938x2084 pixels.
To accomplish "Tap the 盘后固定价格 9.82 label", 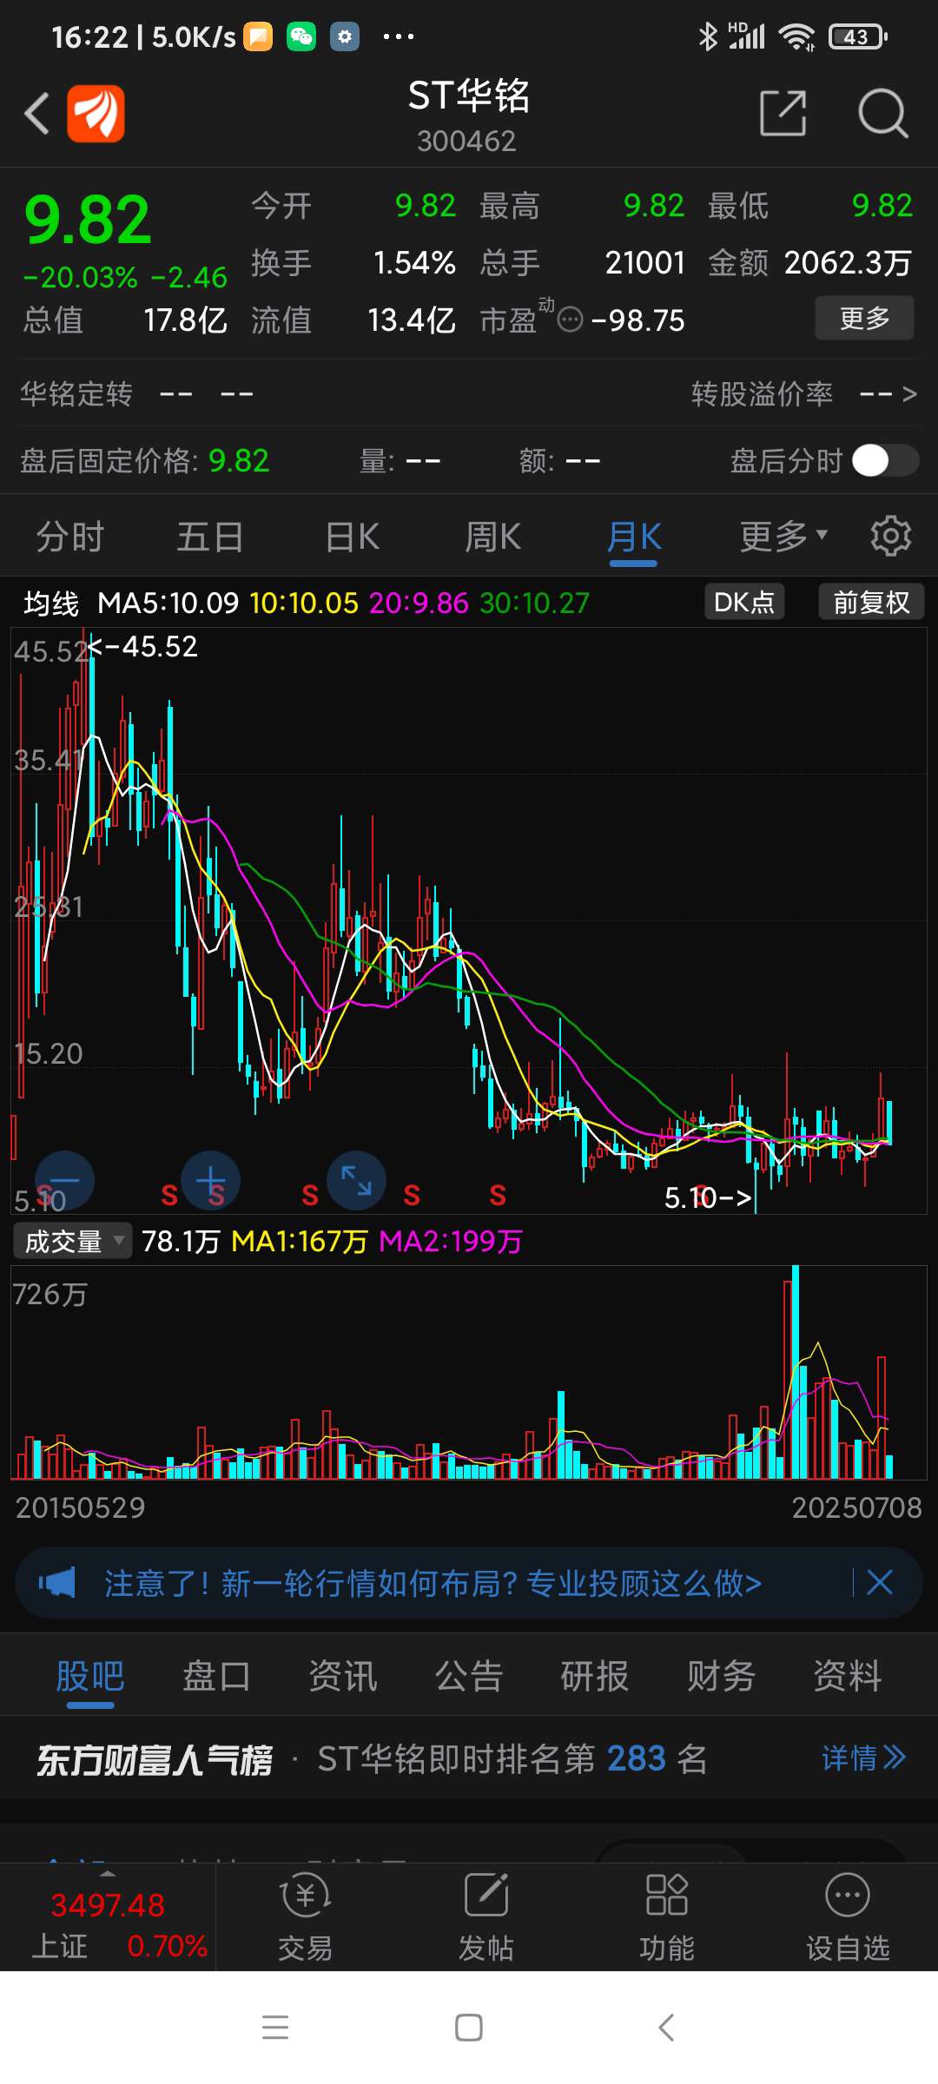I will tap(144, 460).
